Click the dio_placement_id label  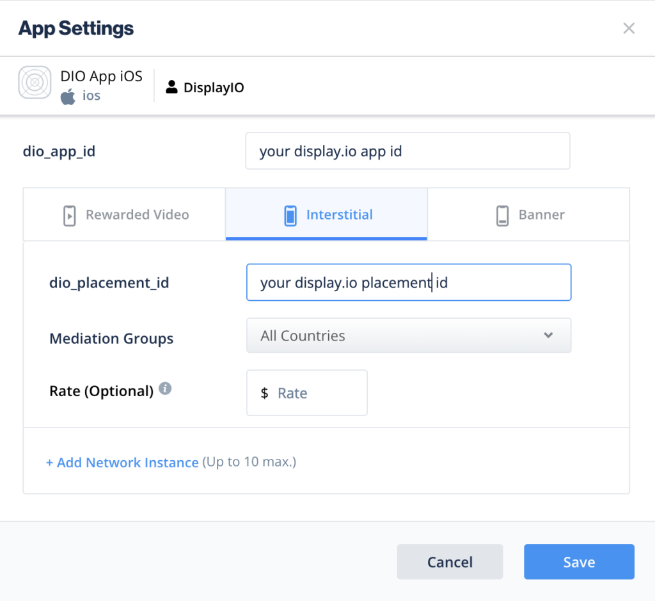[109, 283]
